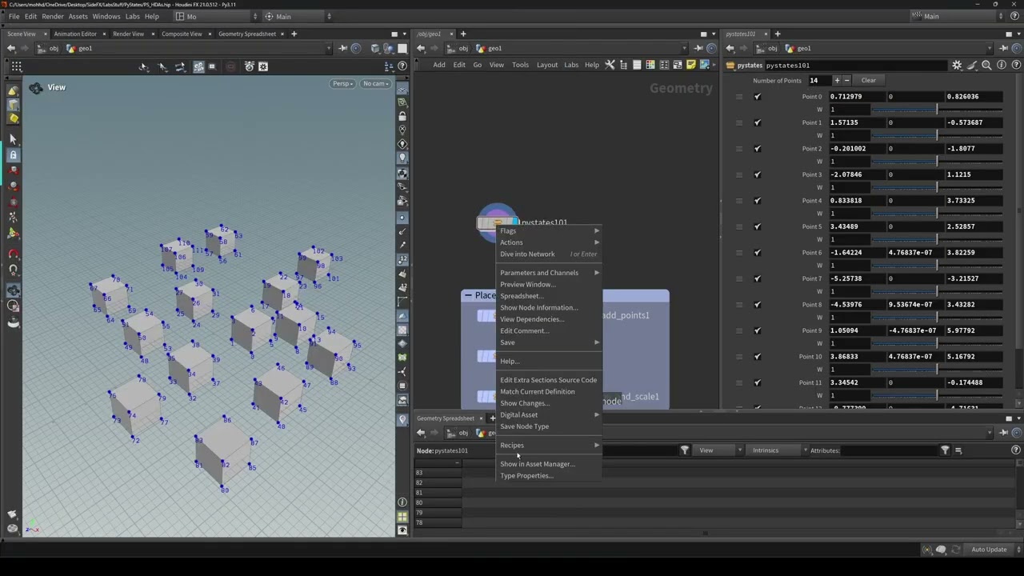Toggle the Point 5 checkbox
1024x576 pixels.
point(757,226)
